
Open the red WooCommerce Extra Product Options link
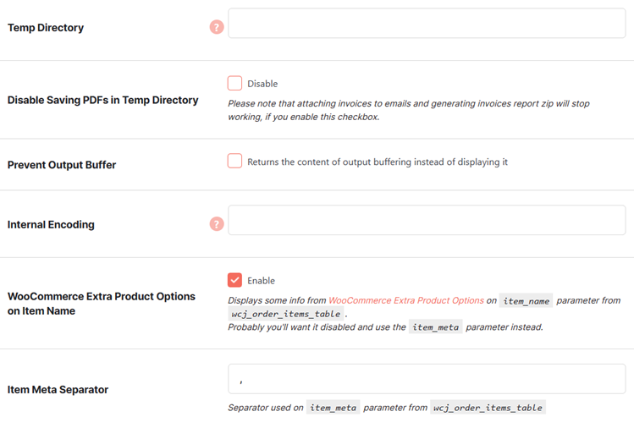pos(406,300)
